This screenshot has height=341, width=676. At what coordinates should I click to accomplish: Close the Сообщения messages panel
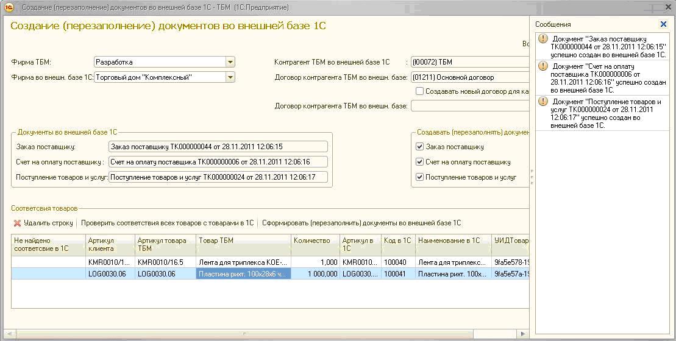[x=663, y=24]
